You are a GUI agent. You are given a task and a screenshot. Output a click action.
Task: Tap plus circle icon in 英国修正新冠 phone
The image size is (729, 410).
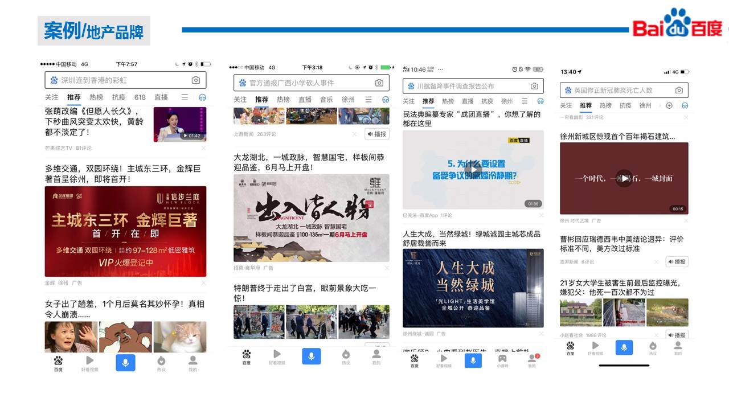pyautogui.click(x=669, y=105)
